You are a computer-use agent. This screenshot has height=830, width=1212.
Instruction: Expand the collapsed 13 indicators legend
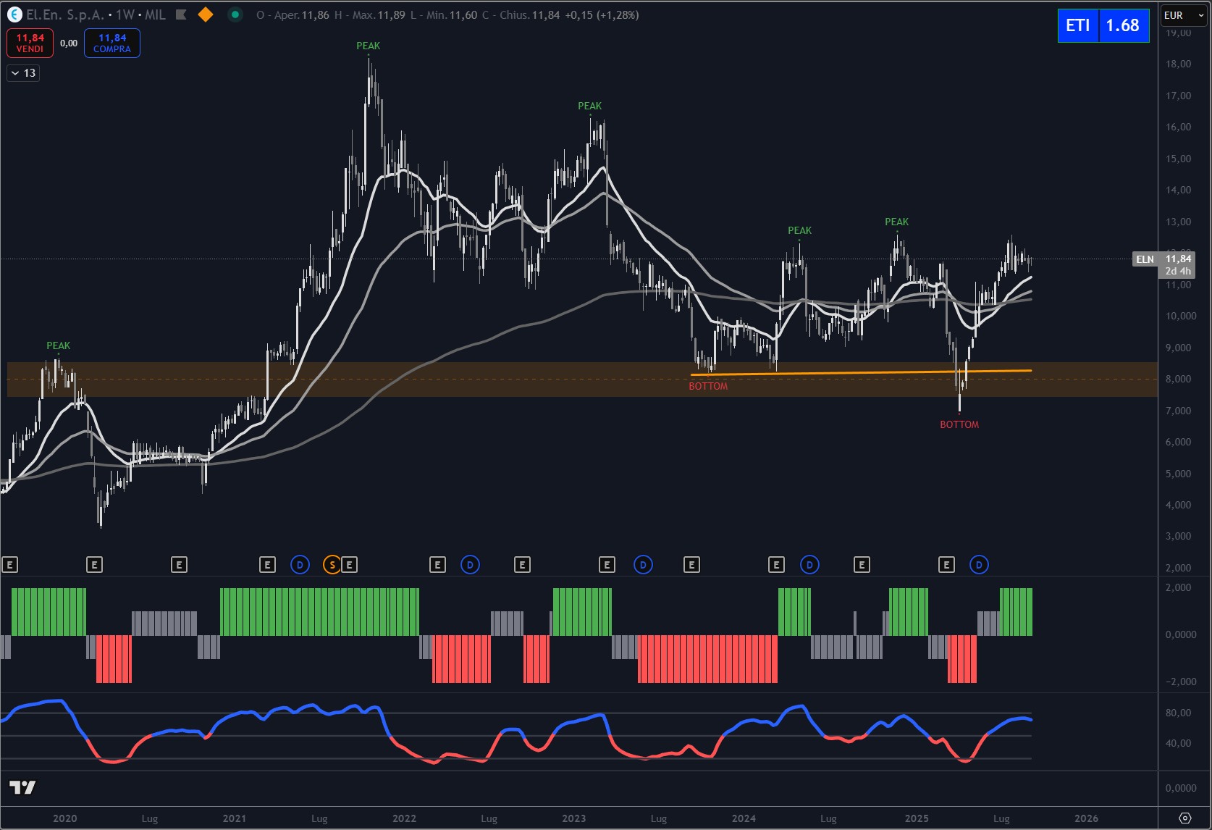pyautogui.click(x=23, y=73)
